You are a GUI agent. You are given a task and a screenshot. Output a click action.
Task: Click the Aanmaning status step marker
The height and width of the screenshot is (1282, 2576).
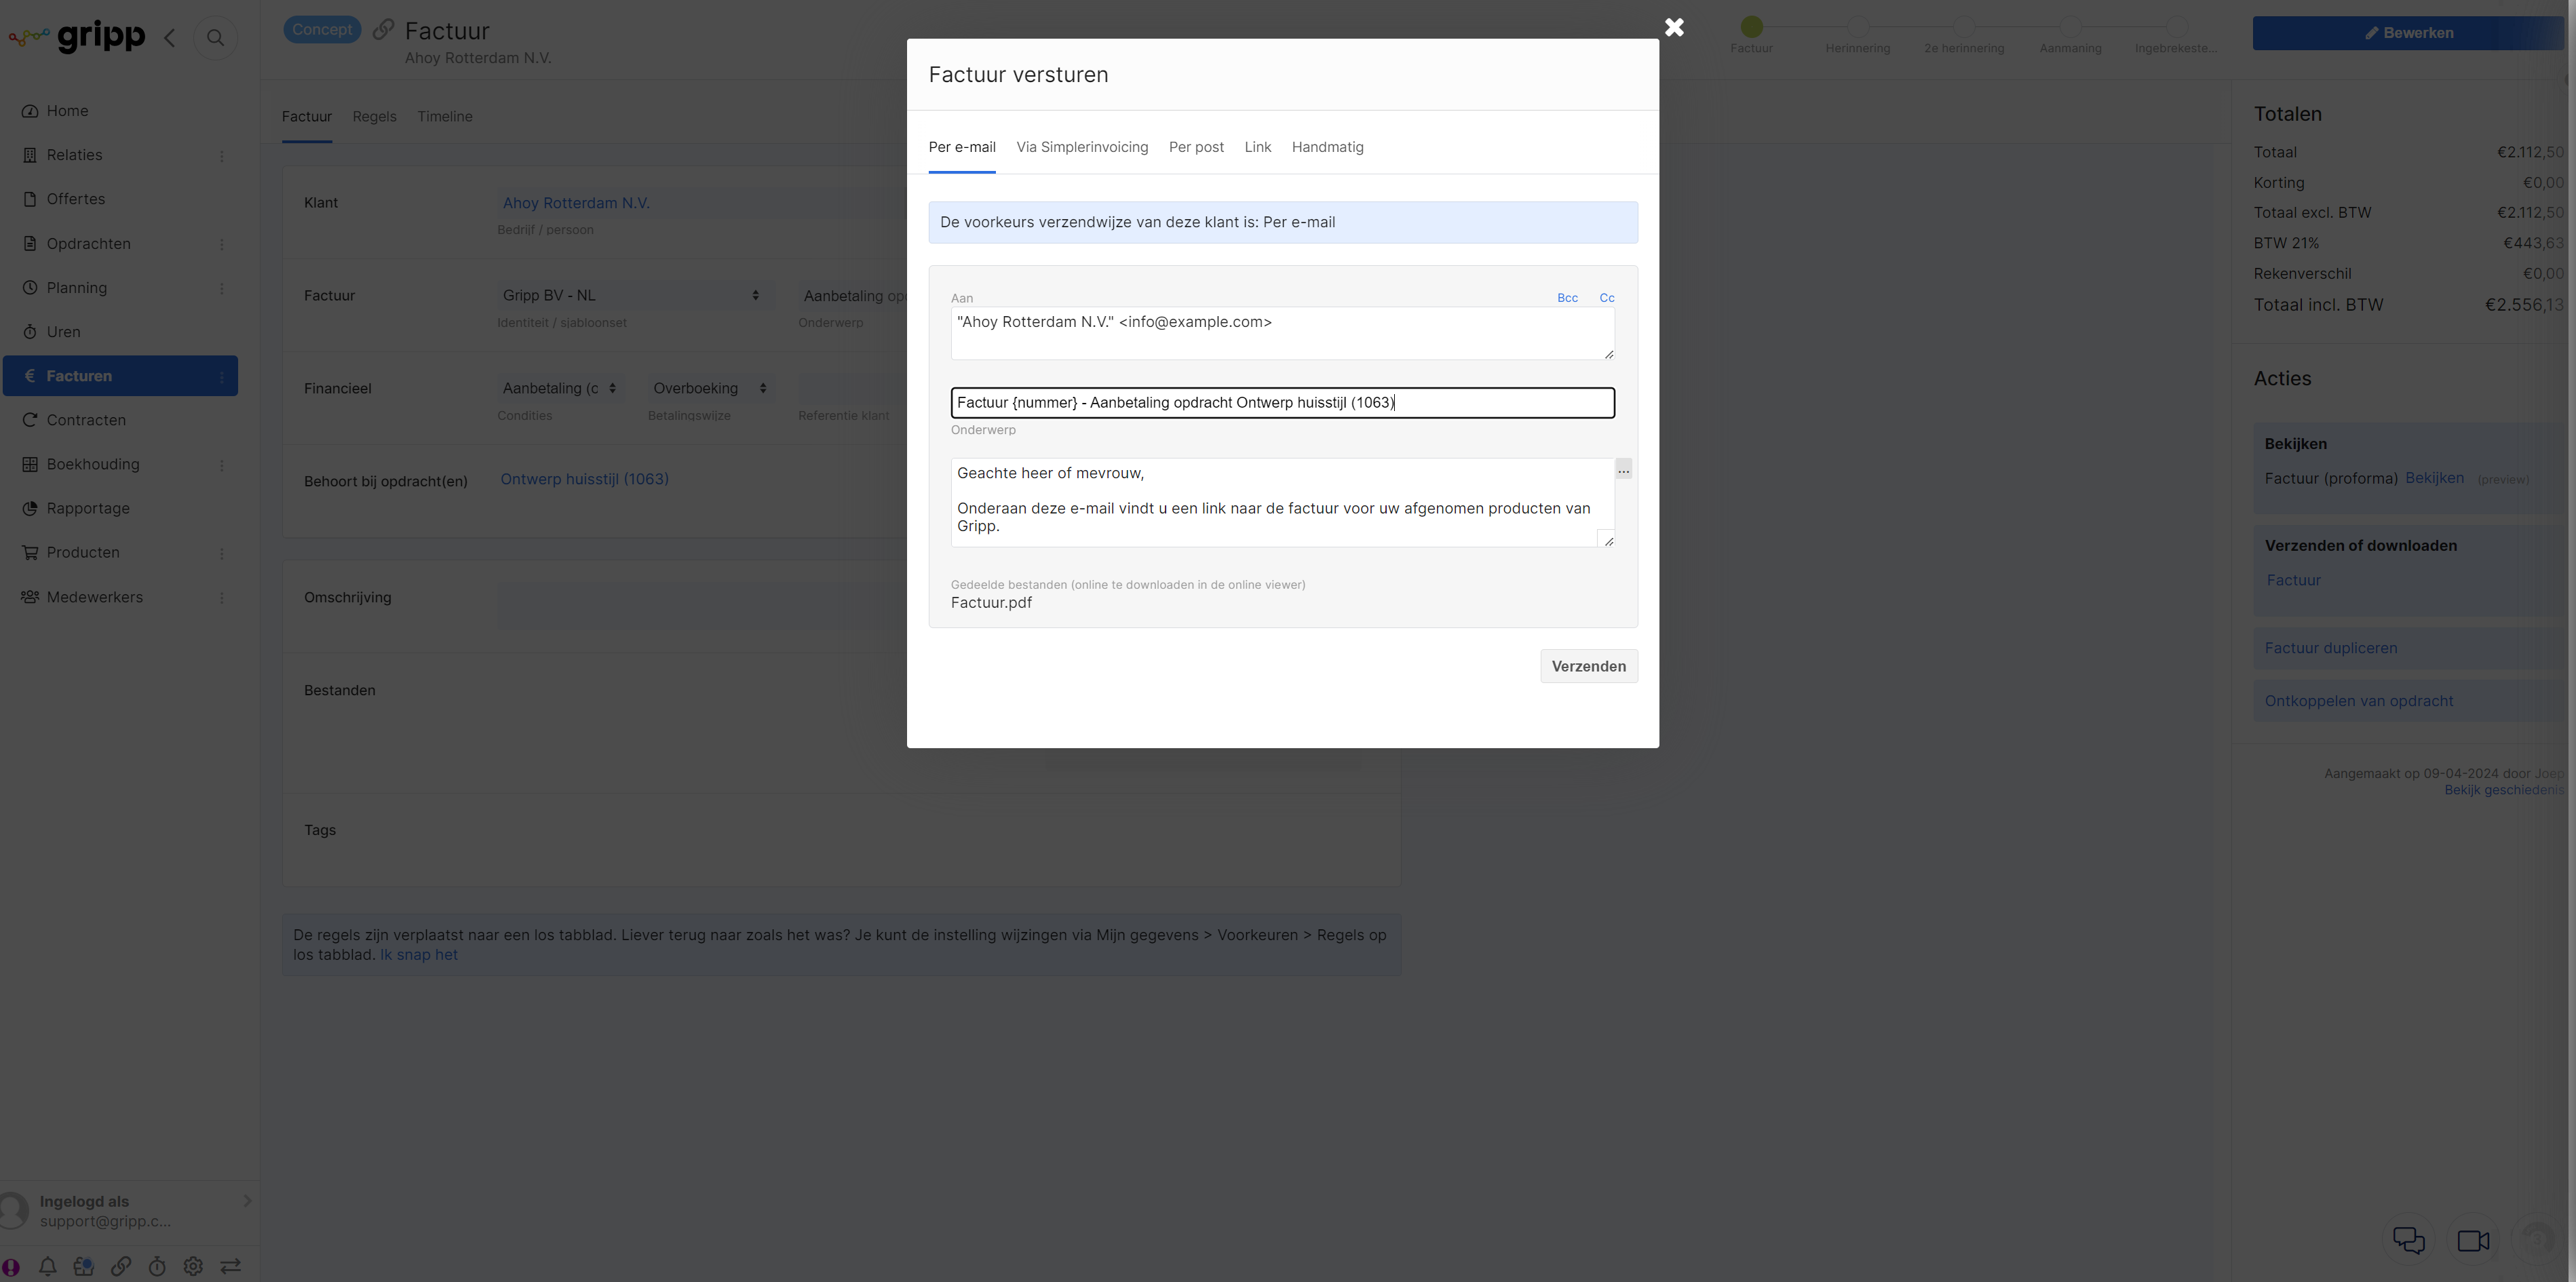[2070, 27]
